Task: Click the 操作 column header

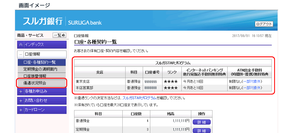Action: tap(202, 114)
